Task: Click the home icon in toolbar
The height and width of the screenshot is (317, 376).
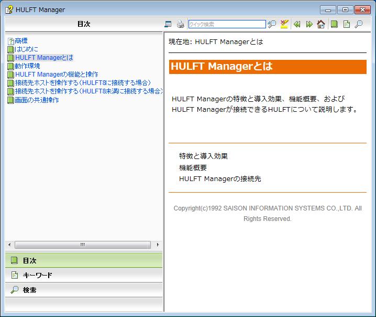Action: [321, 24]
